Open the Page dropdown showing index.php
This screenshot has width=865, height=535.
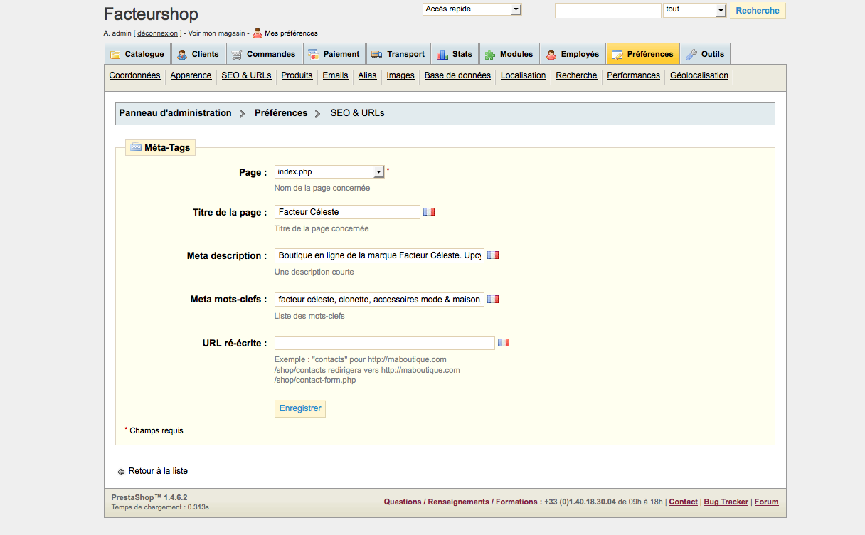[329, 171]
